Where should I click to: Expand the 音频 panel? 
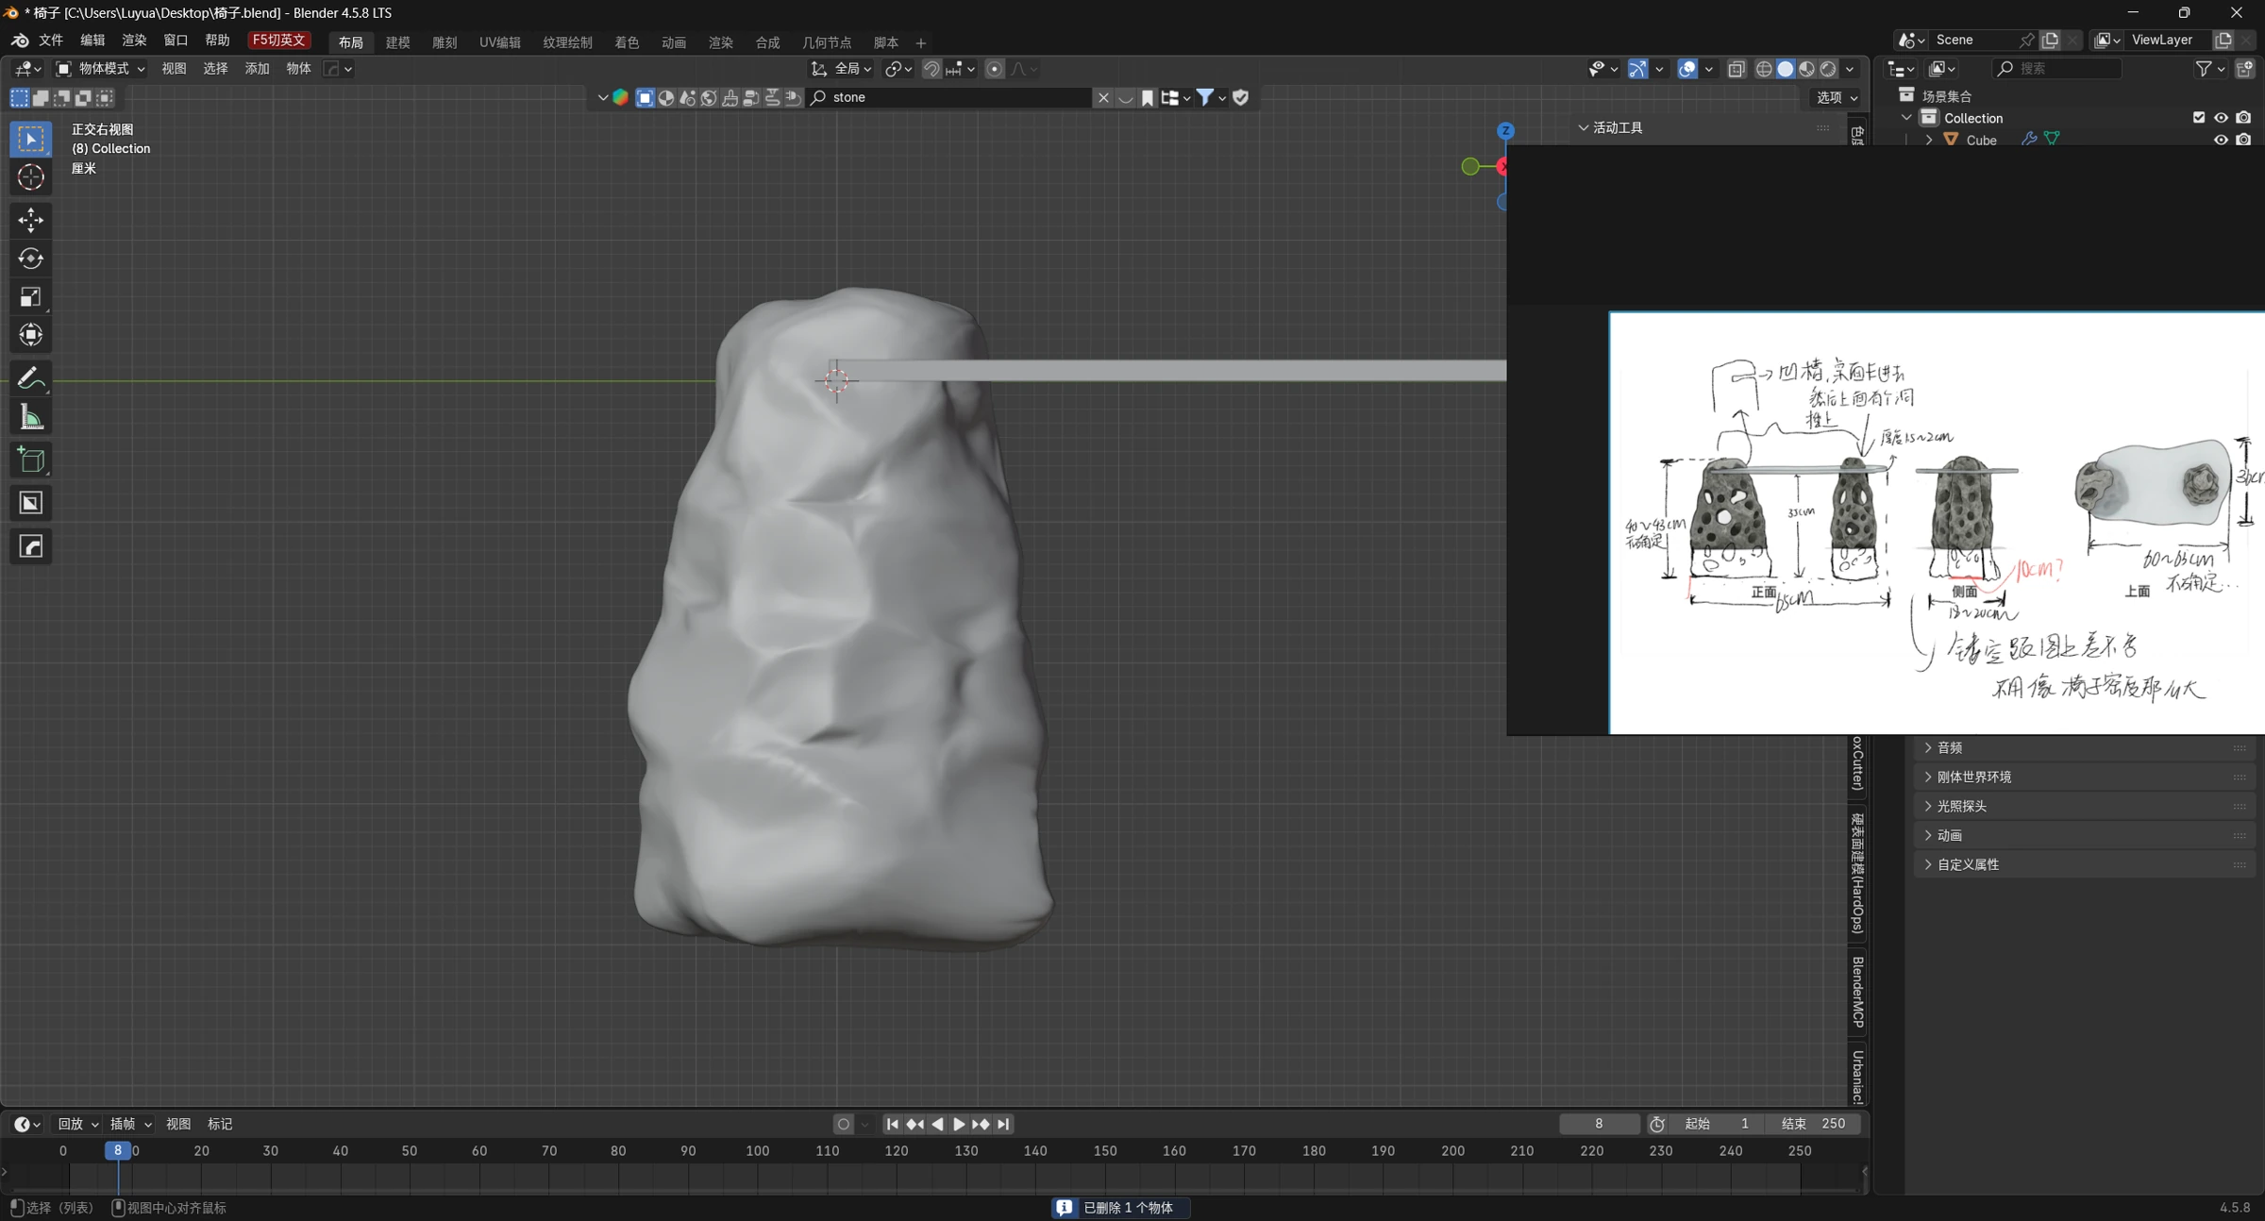pyautogui.click(x=2084, y=747)
